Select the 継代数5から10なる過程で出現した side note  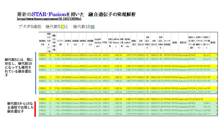21,107
